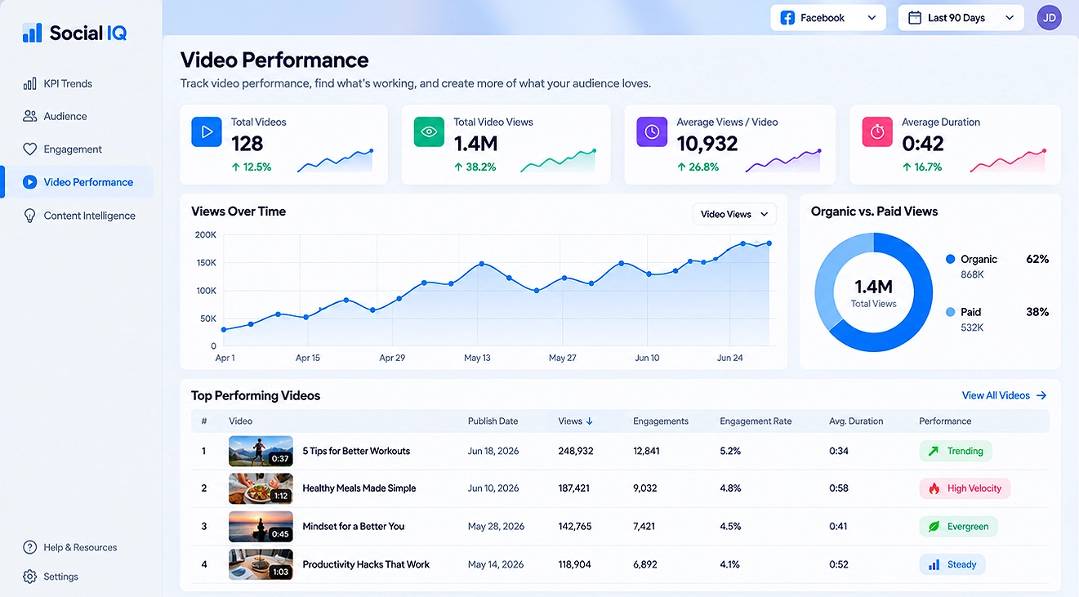Open the Mindset for a Better You thumbnail

tap(261, 527)
